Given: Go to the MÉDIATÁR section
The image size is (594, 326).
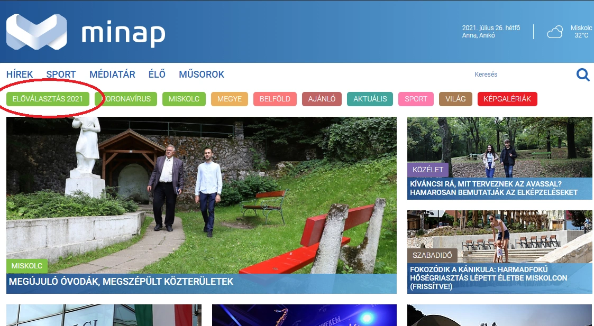Looking at the screenshot, I should pyautogui.click(x=112, y=74).
